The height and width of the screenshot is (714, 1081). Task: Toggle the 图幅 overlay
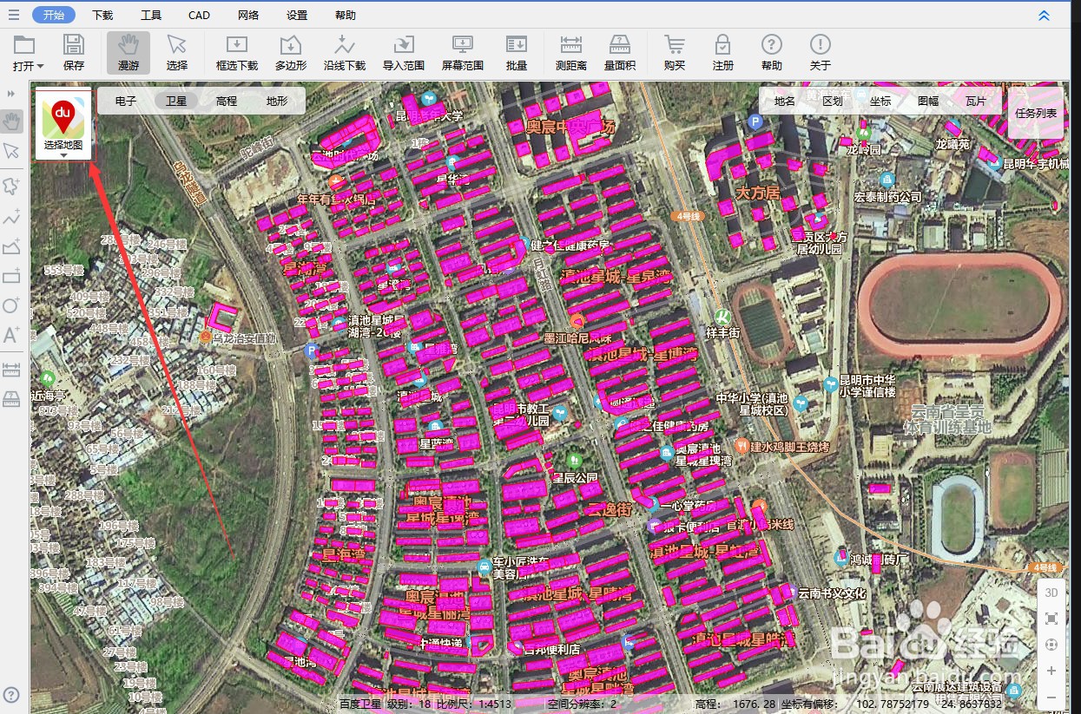[x=928, y=101]
